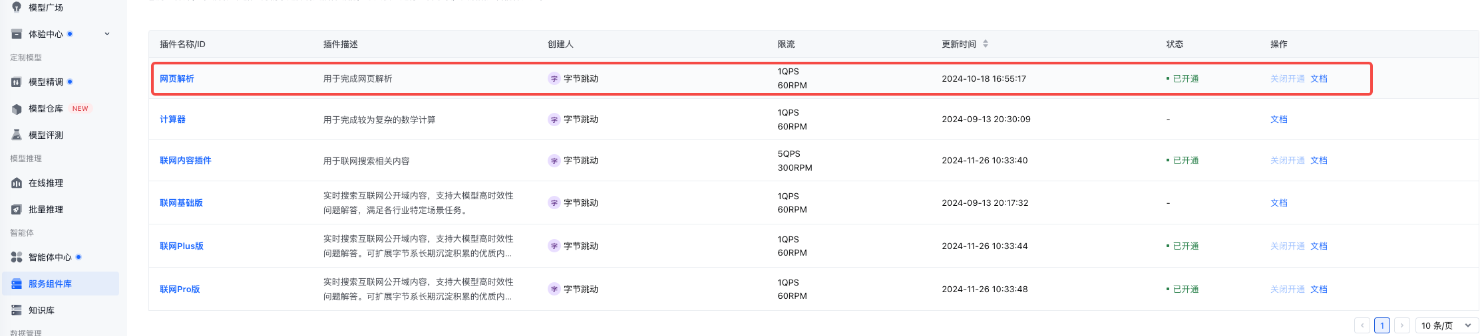Click the 模型精调 sidebar icon

pos(17,82)
